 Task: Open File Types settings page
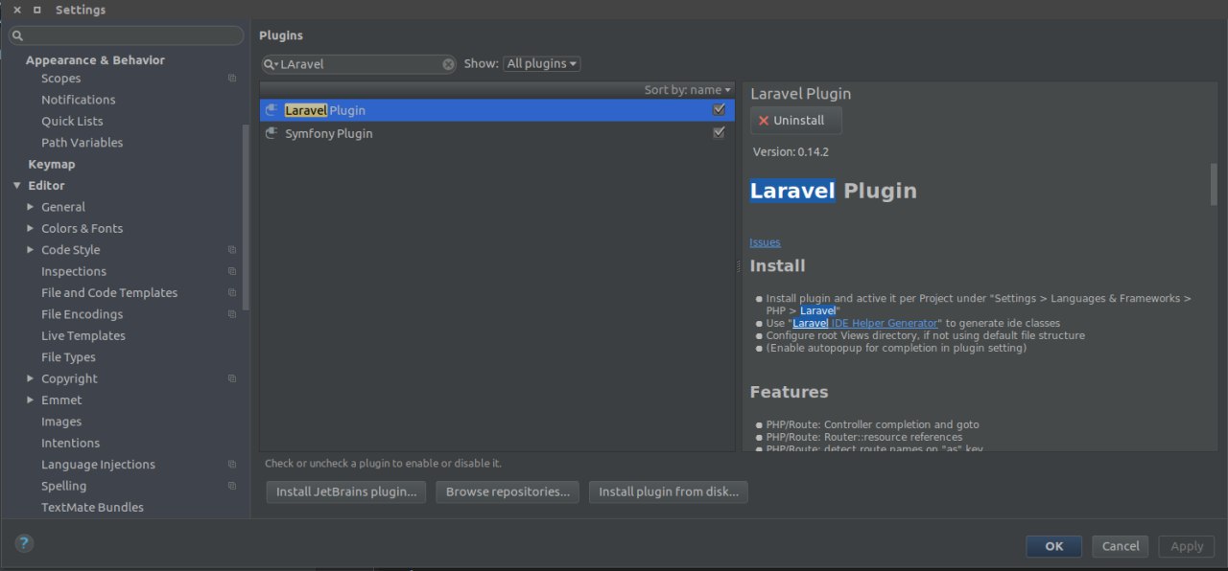pyautogui.click(x=68, y=357)
